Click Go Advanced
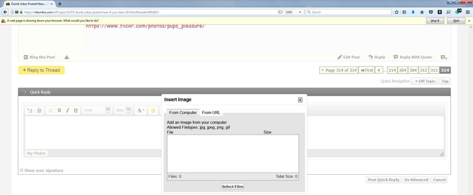The height and width of the screenshot is (195, 473). click(x=416, y=179)
